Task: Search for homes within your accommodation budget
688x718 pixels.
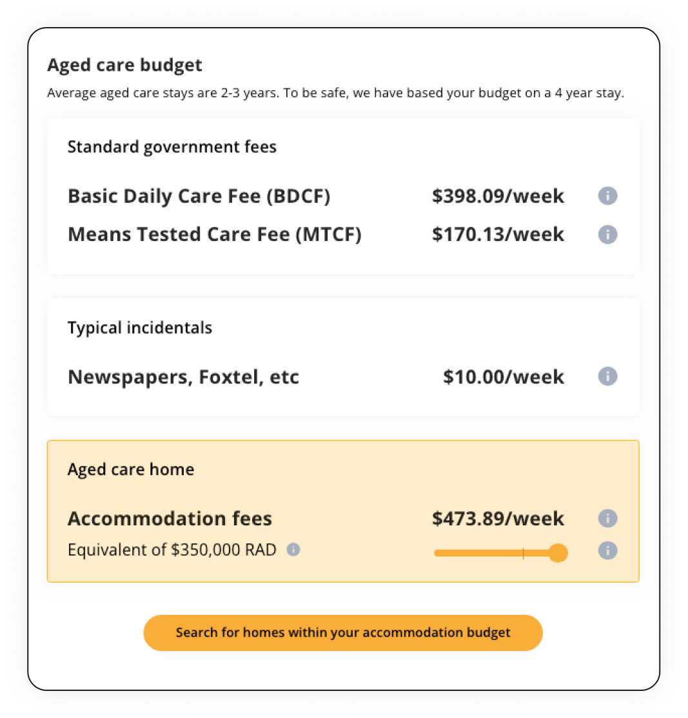Action: coord(343,632)
